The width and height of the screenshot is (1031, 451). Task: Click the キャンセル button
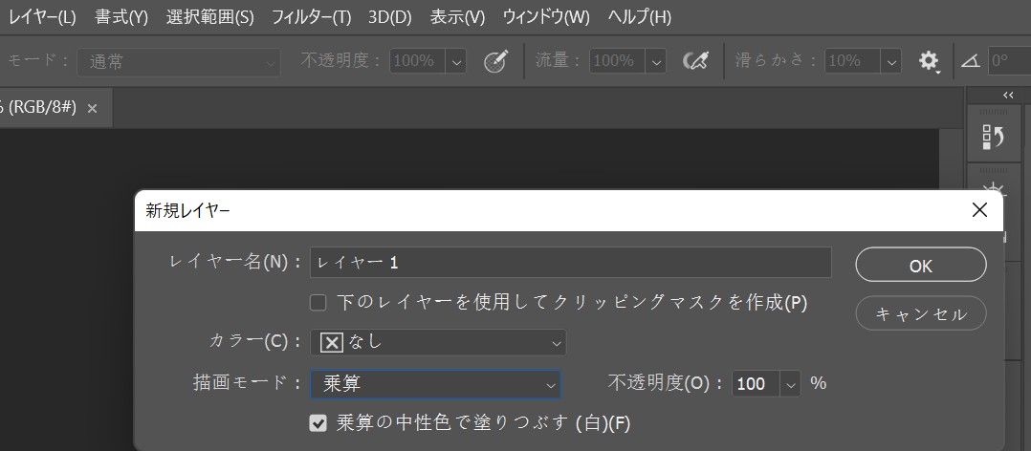(920, 313)
